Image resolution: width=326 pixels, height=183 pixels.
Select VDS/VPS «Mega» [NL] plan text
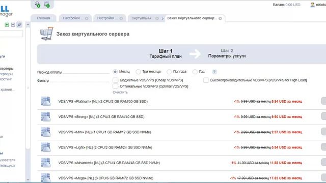point(106,178)
